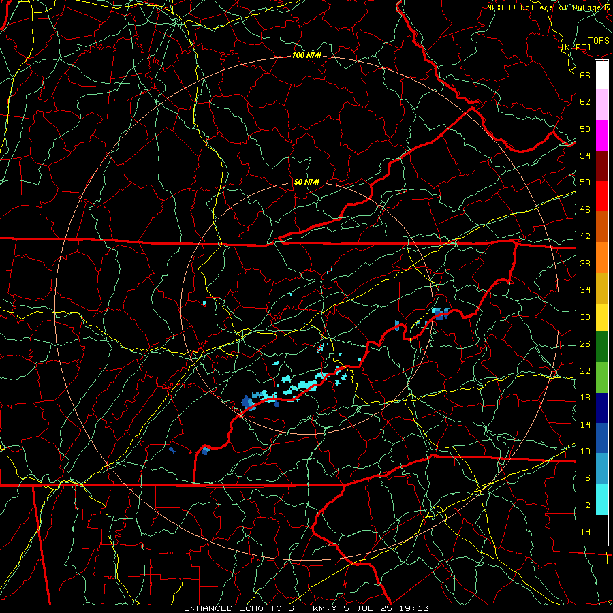The image size is (613, 613).
Task: Click the legend value '18'
Action: point(585,398)
